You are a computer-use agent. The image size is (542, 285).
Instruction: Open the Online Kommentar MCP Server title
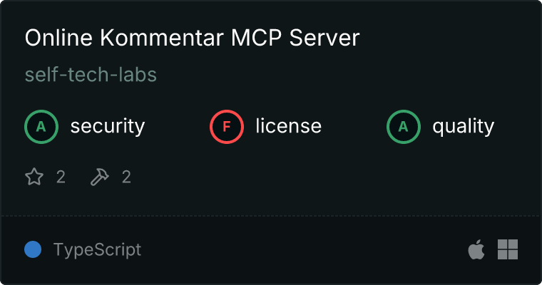tap(192, 37)
